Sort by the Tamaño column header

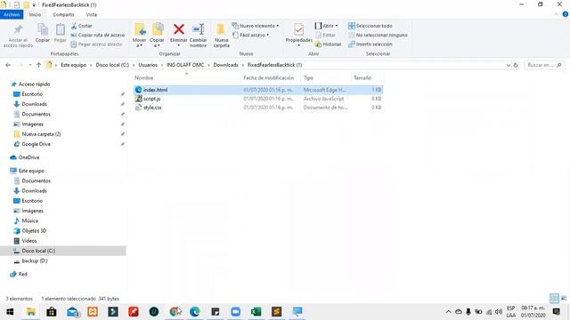pyautogui.click(x=362, y=77)
